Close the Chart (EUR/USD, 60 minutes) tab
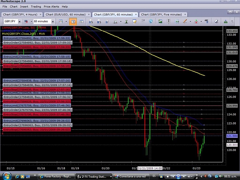240x180 pixels. tap(89, 14)
